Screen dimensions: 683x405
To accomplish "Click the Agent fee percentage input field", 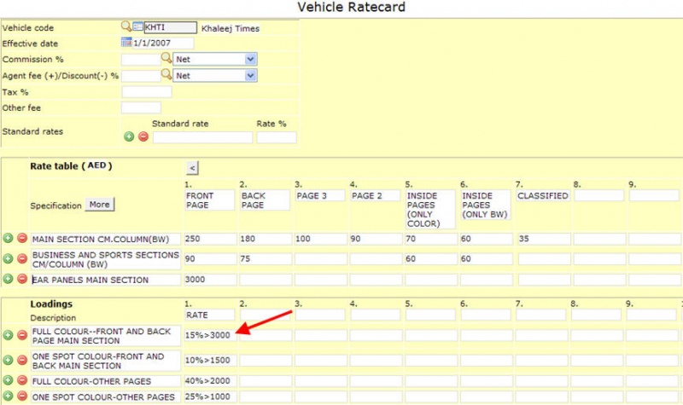I will tap(141, 76).
